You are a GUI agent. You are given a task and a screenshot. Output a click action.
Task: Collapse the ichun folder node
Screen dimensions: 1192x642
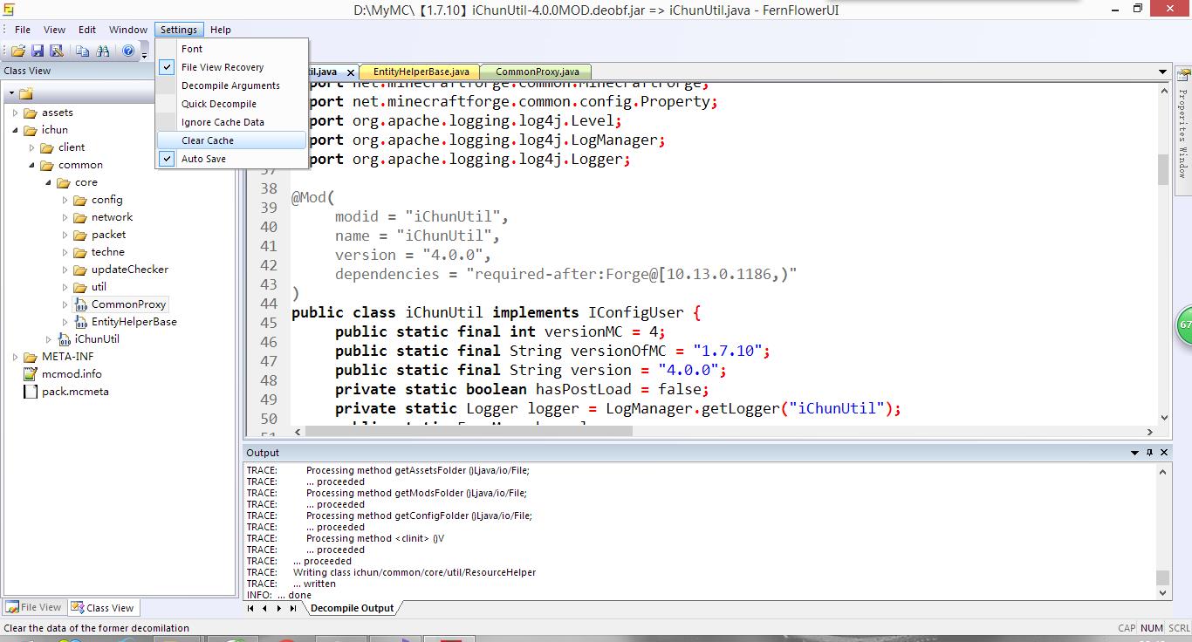[x=16, y=130]
